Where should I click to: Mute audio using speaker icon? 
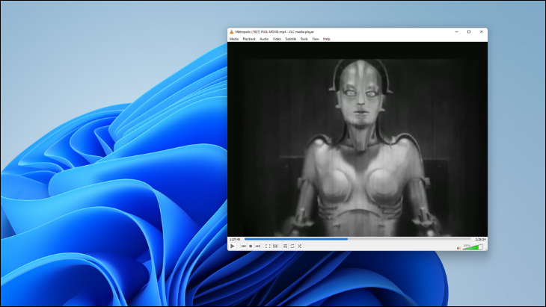(x=459, y=248)
